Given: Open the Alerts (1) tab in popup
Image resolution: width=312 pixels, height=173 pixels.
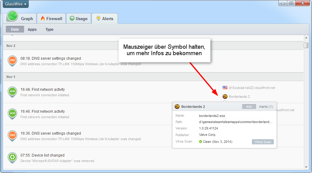Looking at the screenshot, I should pos(266,107).
